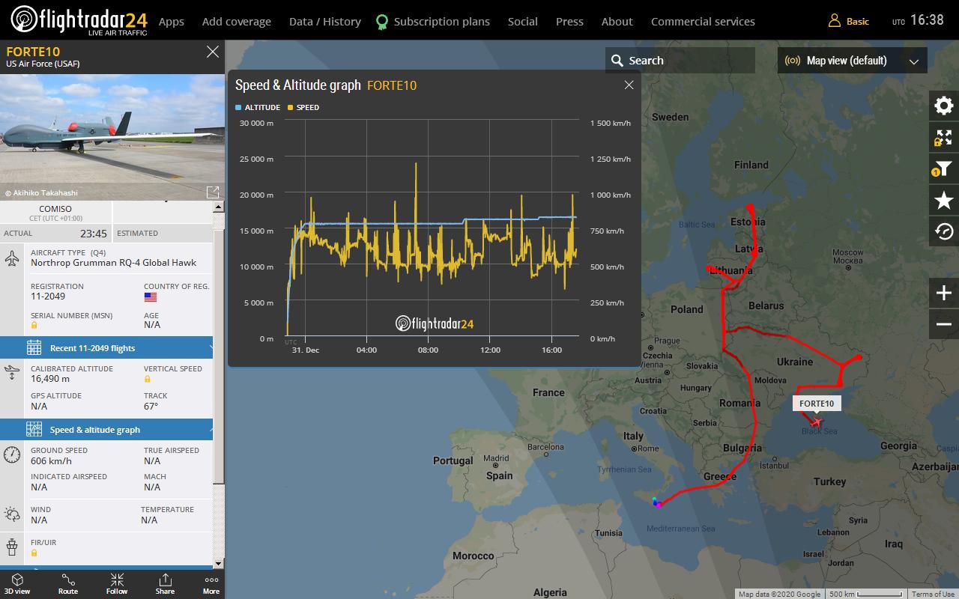Click the locked serial number icon
The image size is (959, 599).
[x=34, y=326]
